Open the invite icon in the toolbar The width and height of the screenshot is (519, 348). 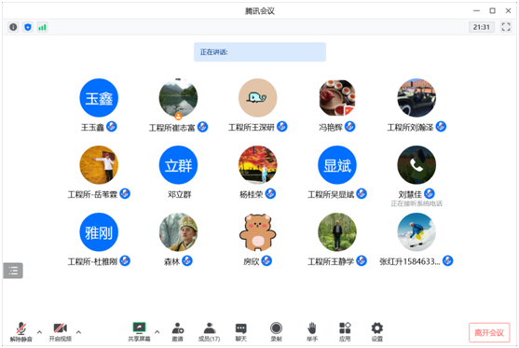[x=178, y=332]
